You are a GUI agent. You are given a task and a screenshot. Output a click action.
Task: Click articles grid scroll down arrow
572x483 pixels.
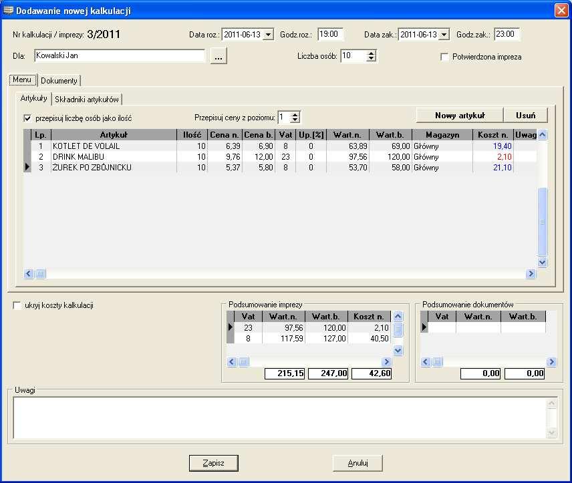pyautogui.click(x=542, y=262)
